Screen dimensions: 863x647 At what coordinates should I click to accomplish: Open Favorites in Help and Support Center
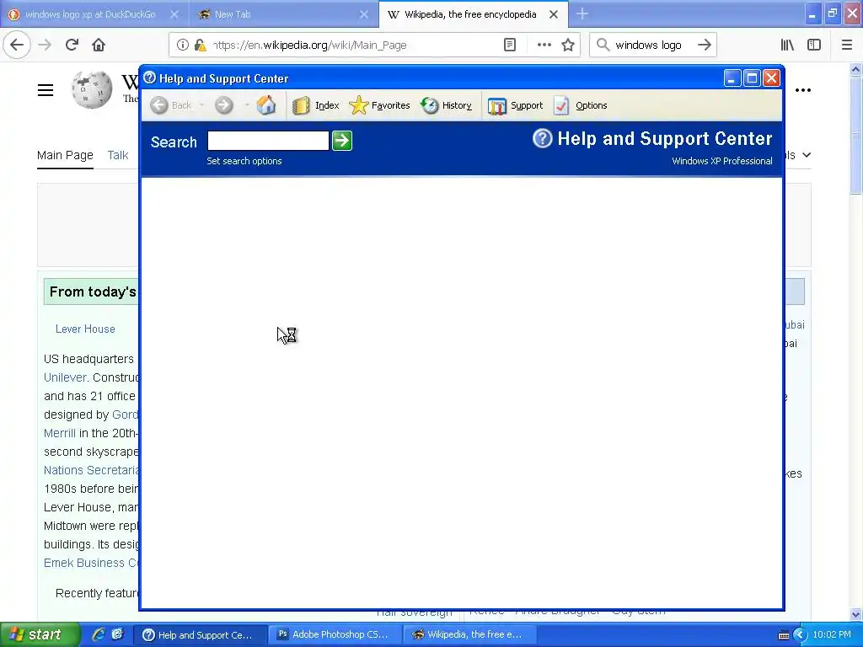tap(380, 105)
